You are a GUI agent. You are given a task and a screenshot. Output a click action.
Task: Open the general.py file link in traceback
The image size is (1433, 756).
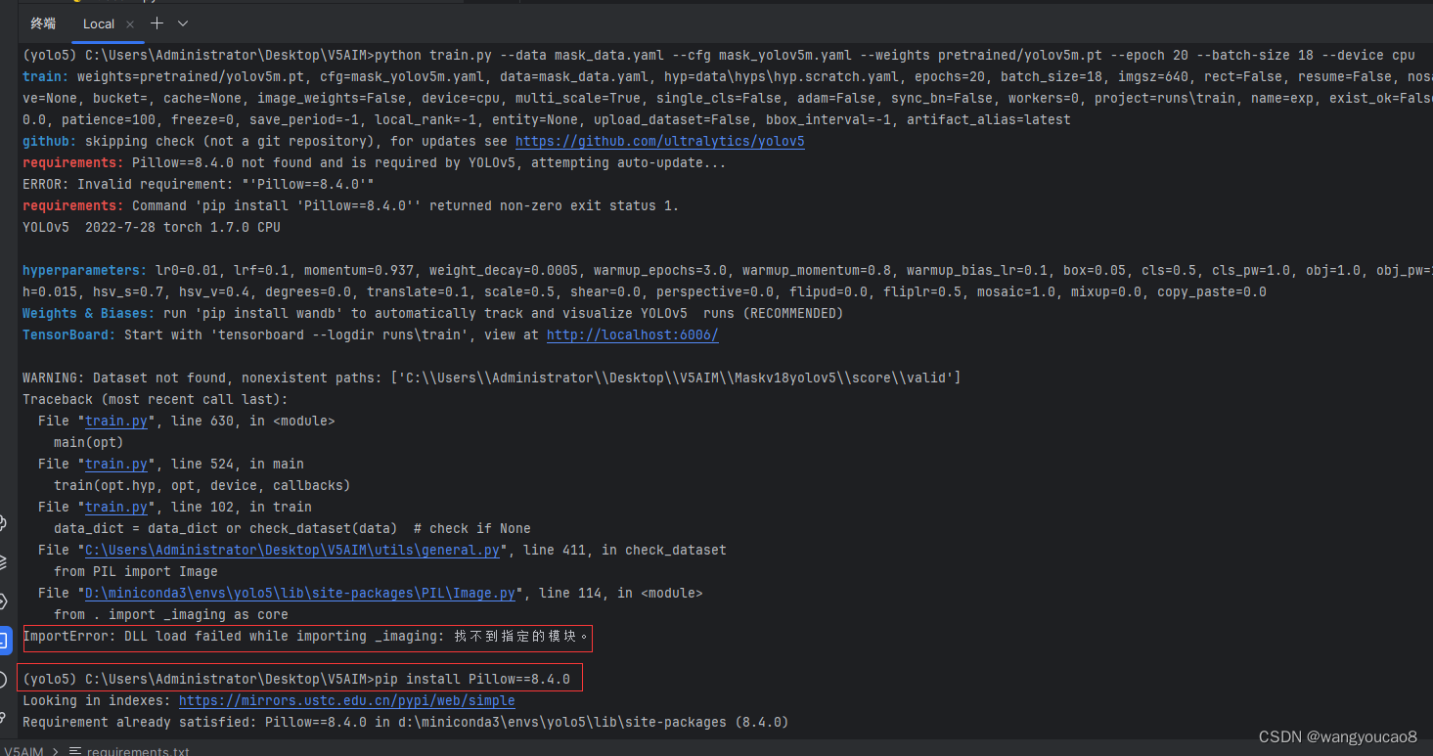coord(291,550)
